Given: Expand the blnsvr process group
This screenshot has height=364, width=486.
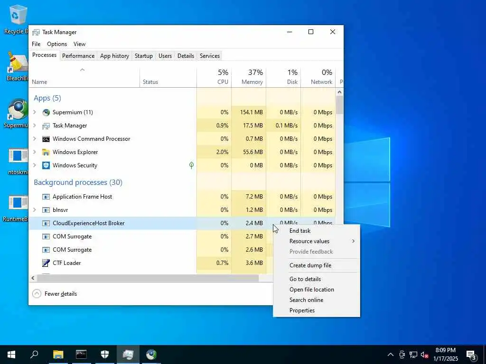Looking at the screenshot, I should coord(35,210).
